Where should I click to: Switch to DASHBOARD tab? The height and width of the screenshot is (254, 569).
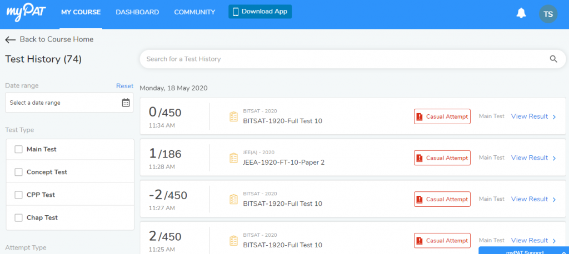coord(137,12)
